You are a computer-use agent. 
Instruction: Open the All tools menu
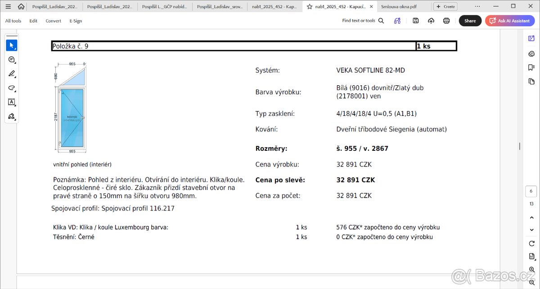pos(13,21)
